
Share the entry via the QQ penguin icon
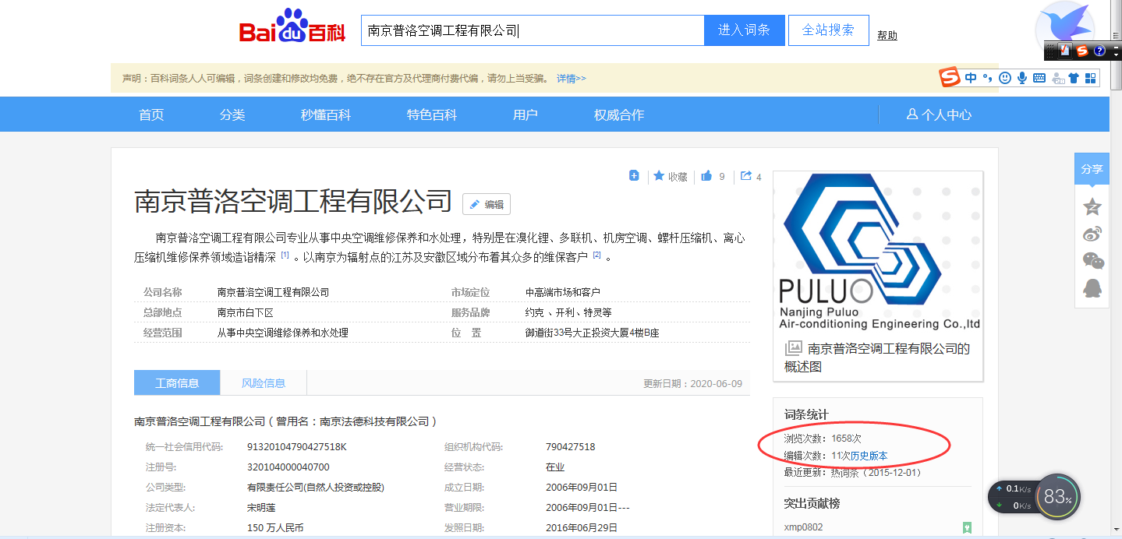pyautogui.click(x=1092, y=288)
